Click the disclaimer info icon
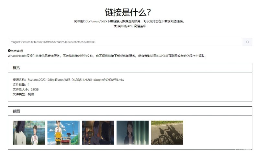 point(9,51)
